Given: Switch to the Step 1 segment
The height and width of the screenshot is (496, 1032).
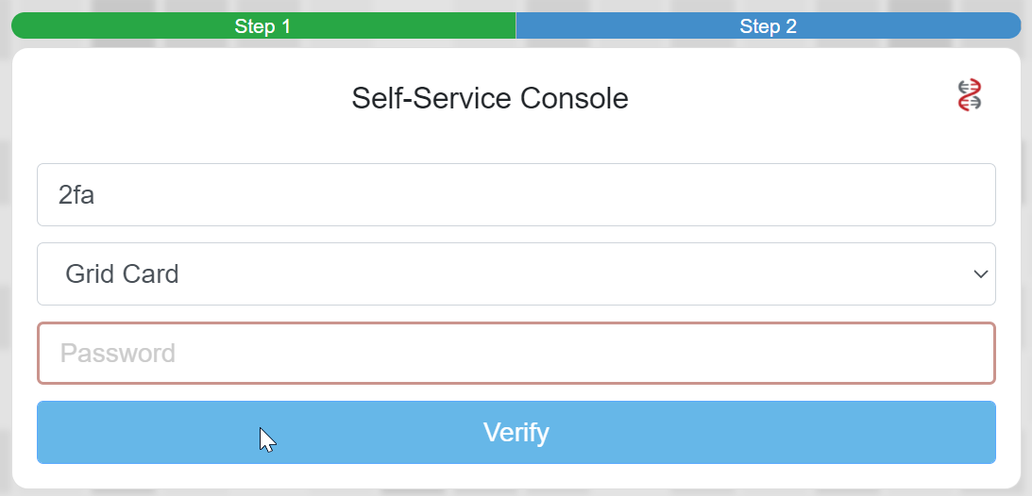Looking at the screenshot, I should tap(263, 26).
